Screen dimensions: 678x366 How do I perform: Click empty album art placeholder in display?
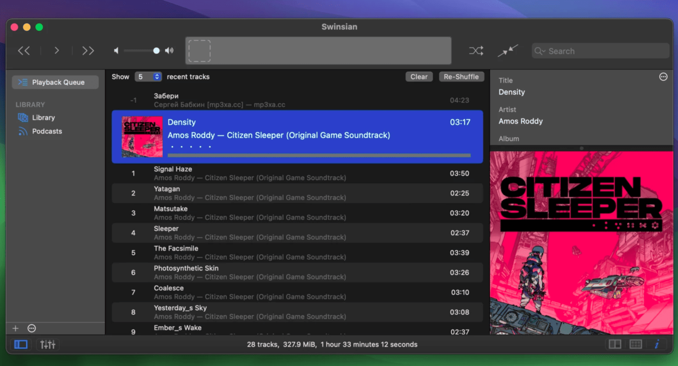[199, 51]
